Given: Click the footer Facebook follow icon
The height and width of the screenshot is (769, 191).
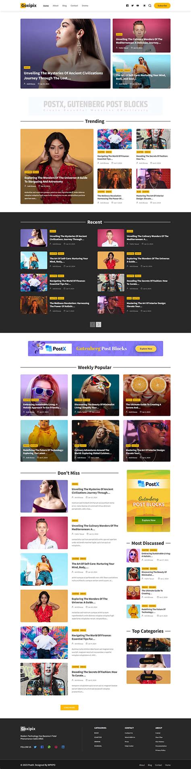Looking at the screenshot, I should coord(42,747).
